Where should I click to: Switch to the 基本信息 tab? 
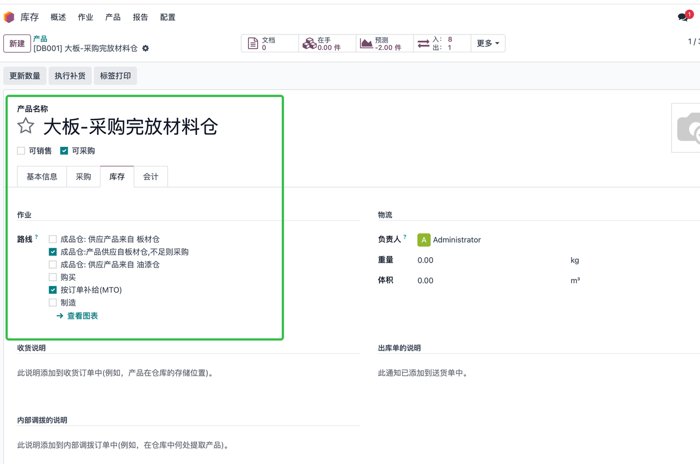point(42,177)
